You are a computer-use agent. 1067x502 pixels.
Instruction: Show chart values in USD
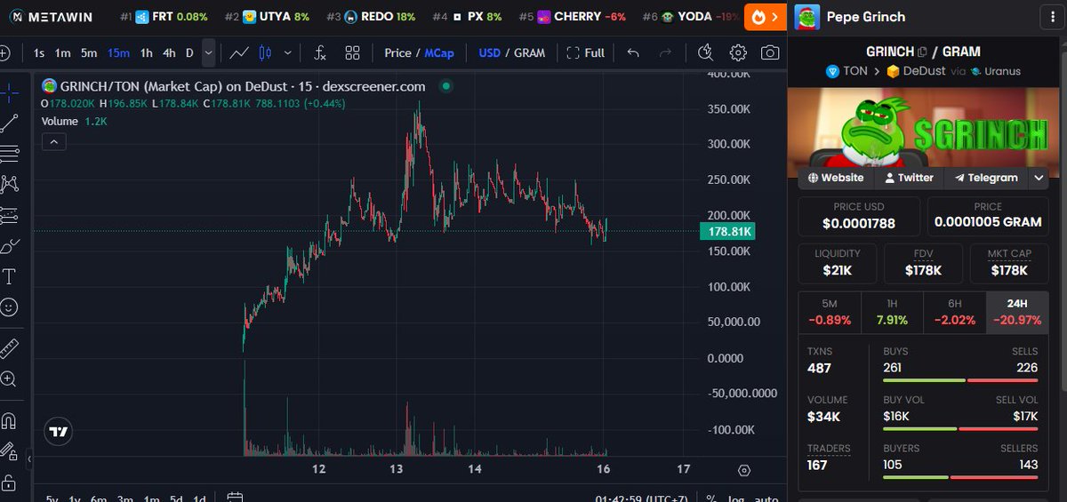489,52
